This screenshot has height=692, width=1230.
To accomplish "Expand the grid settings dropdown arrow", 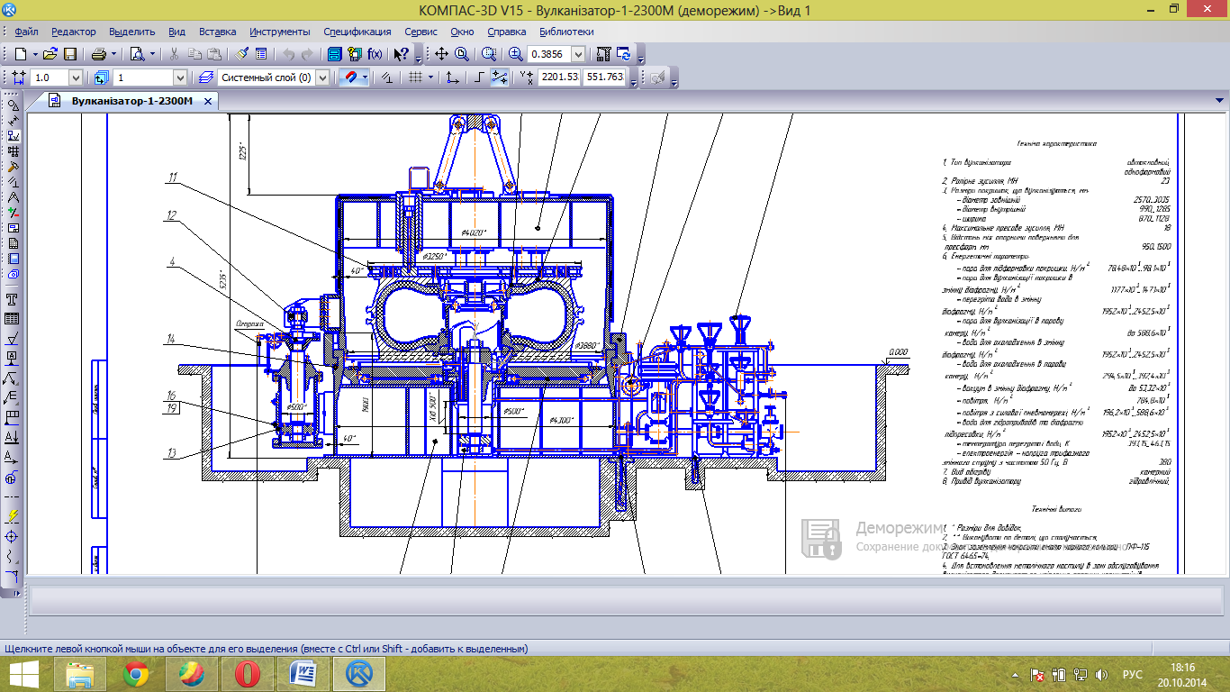I will tap(430, 77).
